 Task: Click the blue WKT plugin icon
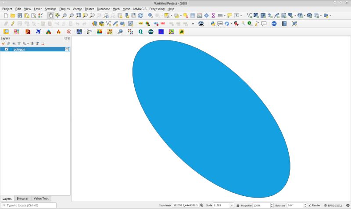[x=274, y=24]
